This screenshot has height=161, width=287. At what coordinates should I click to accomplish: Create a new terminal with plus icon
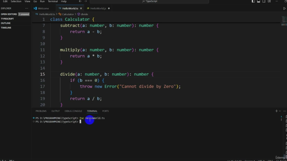tap(276, 111)
